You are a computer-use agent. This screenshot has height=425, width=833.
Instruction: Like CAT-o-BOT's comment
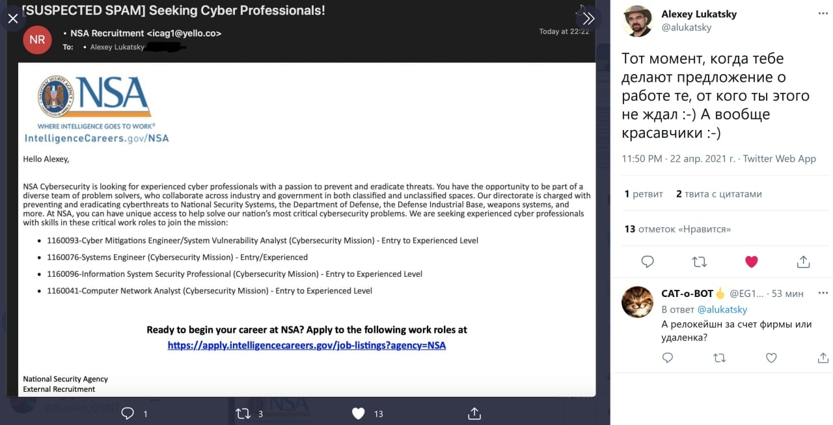(x=771, y=357)
